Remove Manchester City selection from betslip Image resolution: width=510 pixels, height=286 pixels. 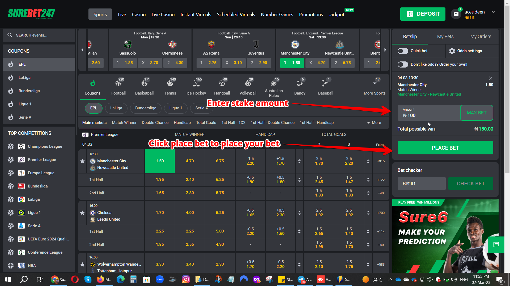coord(491,78)
